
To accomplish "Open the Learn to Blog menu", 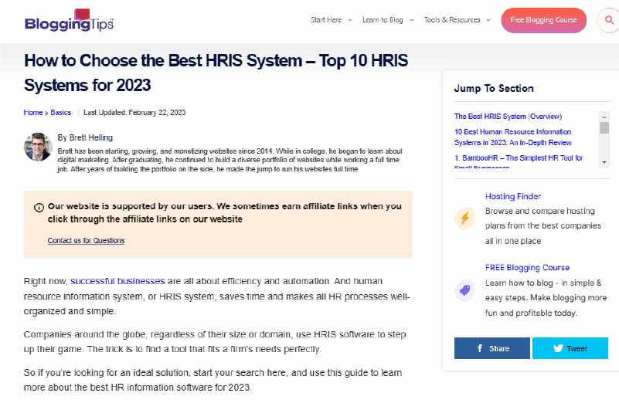I will pos(383,20).
